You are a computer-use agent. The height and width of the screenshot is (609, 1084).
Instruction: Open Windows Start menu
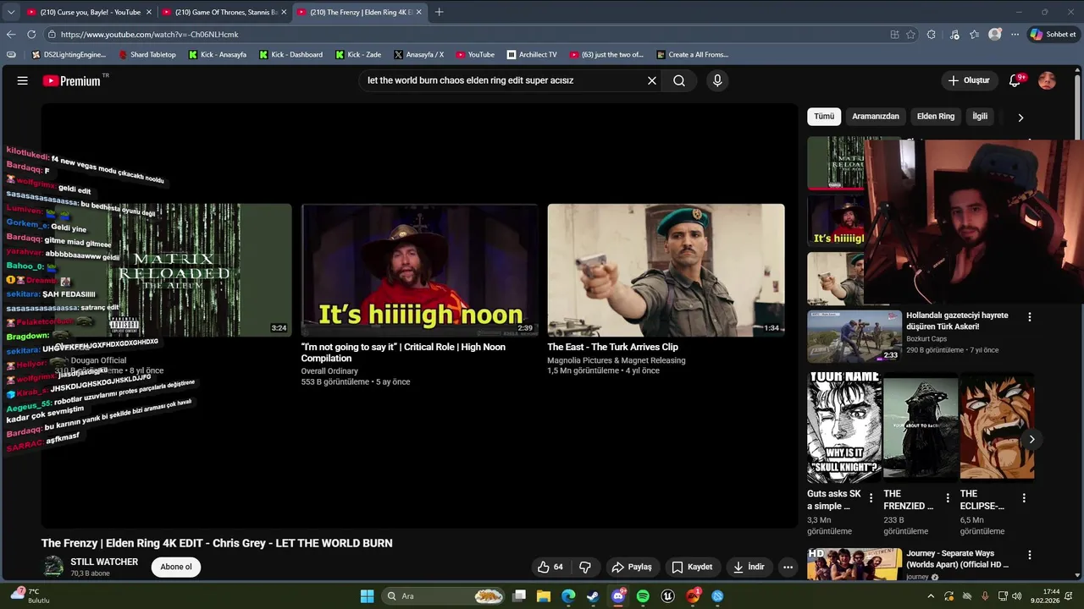367,596
